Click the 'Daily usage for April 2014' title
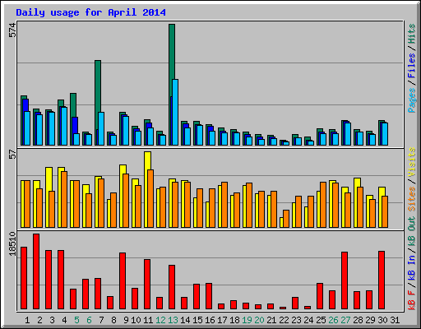The width and height of the screenshot is (421, 329). coord(90,12)
